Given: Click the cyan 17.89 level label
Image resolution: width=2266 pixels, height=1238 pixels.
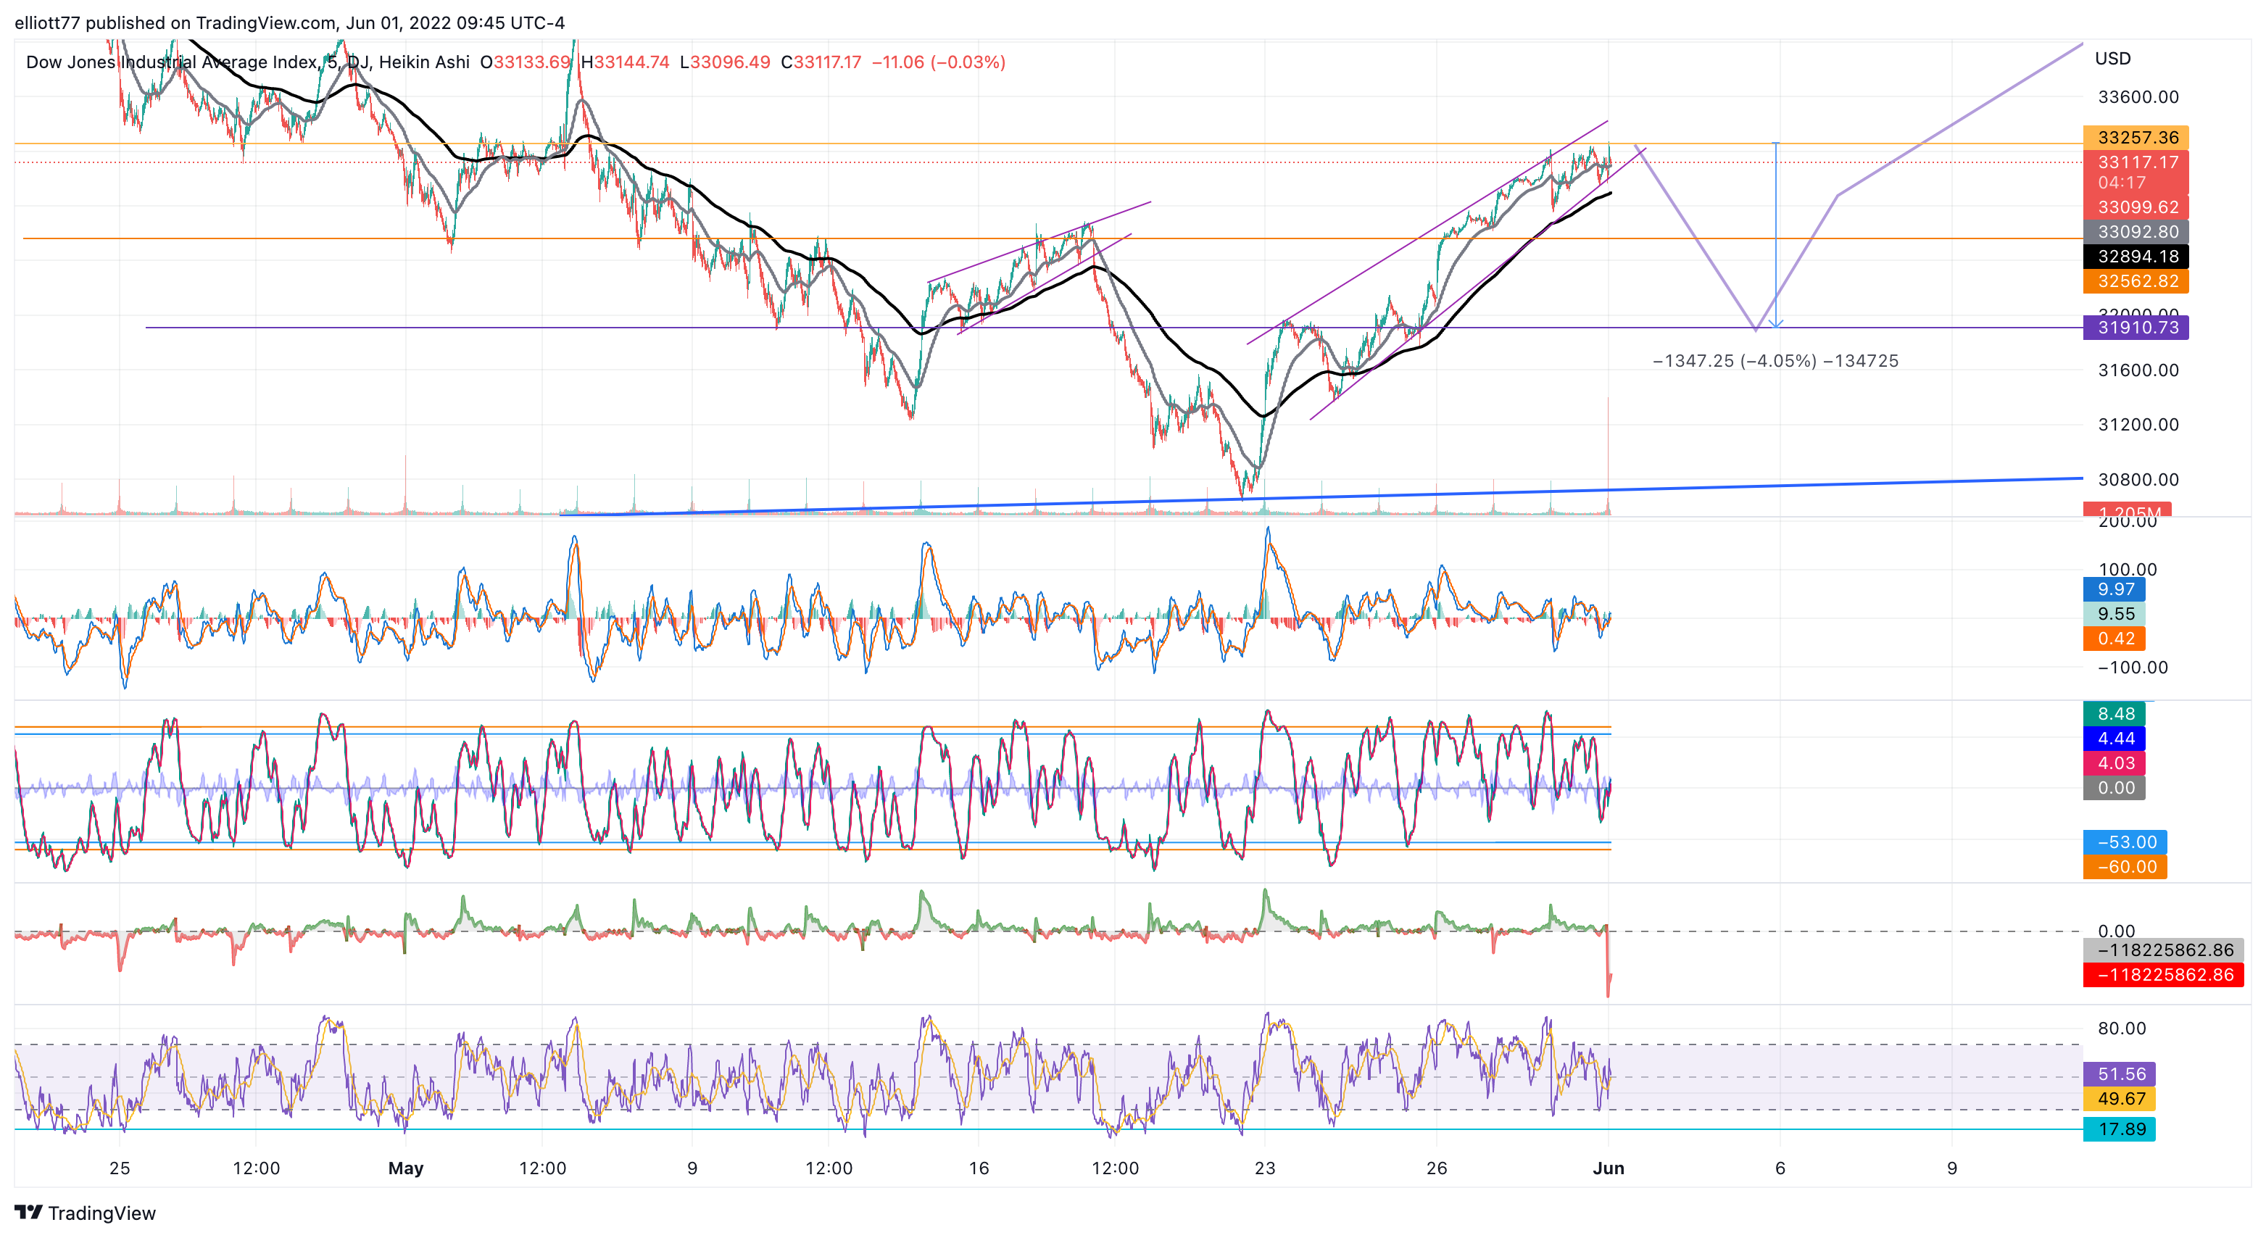Looking at the screenshot, I should 2119,1129.
